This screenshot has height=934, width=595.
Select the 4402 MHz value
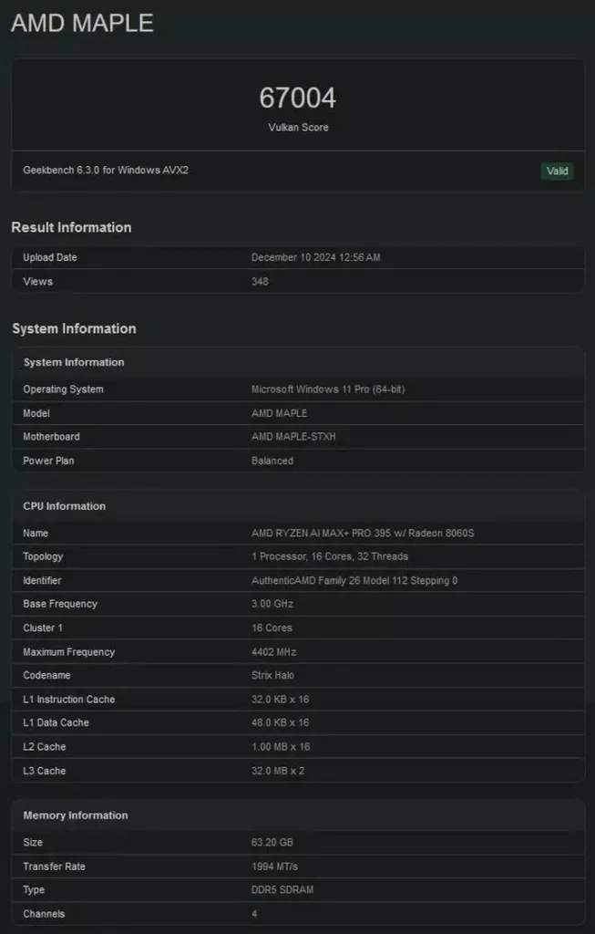(x=273, y=651)
